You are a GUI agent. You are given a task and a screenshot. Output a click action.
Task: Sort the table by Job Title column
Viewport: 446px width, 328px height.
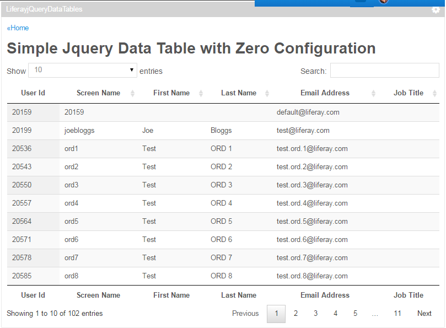pos(408,93)
